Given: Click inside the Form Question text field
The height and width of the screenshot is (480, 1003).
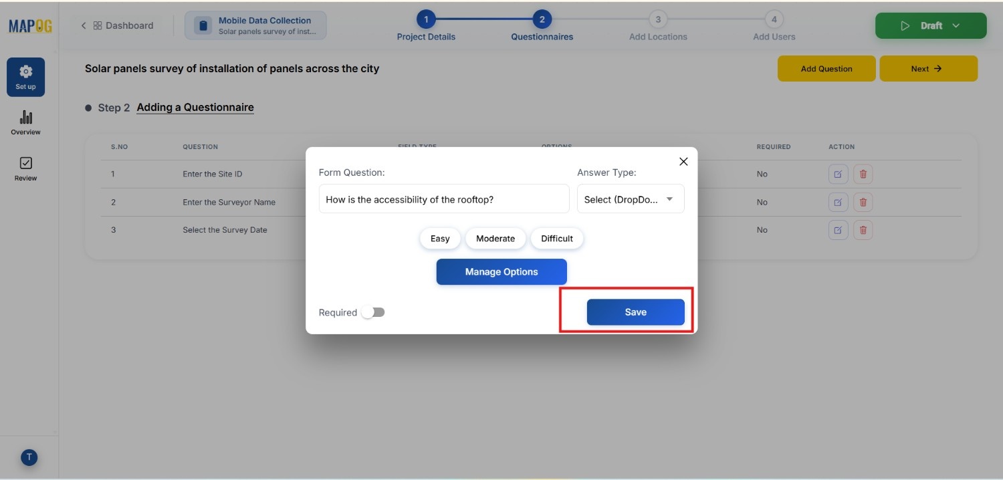Looking at the screenshot, I should [443, 199].
